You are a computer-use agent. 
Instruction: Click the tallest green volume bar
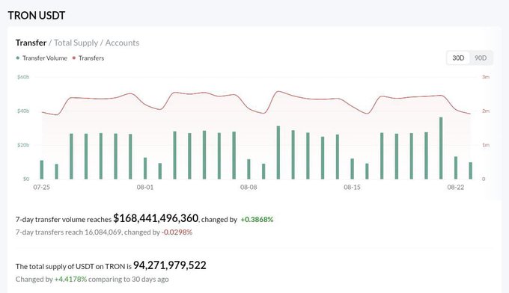441,148
